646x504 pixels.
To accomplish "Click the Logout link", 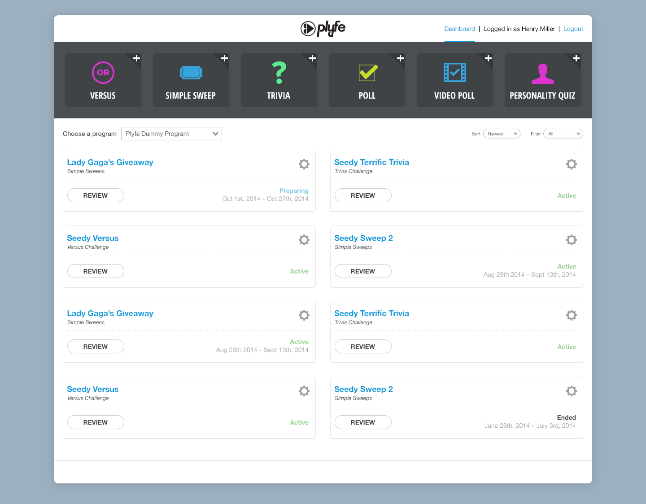I will tap(573, 29).
